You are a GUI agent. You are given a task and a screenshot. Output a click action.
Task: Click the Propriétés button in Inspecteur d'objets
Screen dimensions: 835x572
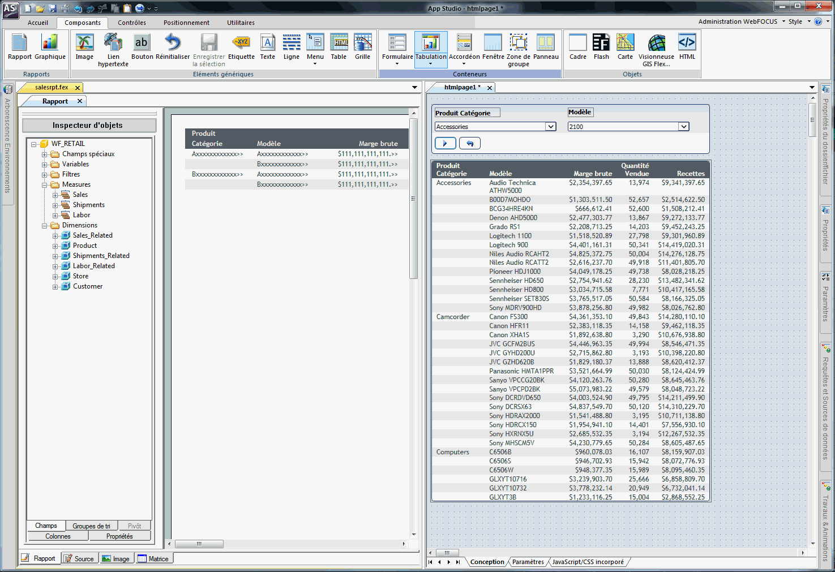120,536
